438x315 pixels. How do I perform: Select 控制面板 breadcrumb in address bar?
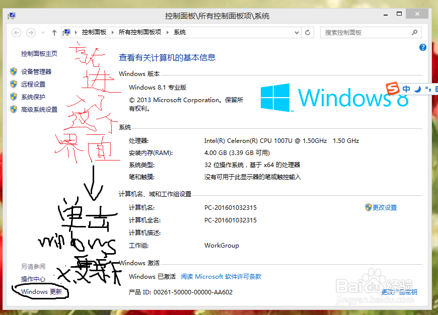94,32
